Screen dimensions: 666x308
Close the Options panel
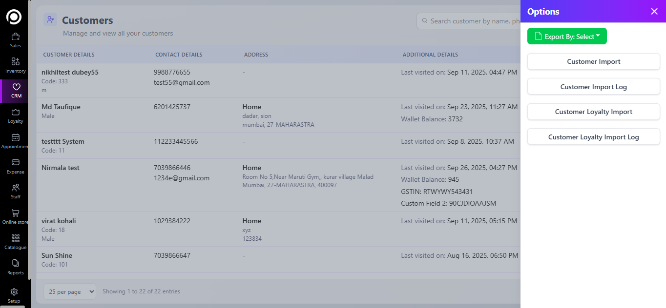point(654,12)
